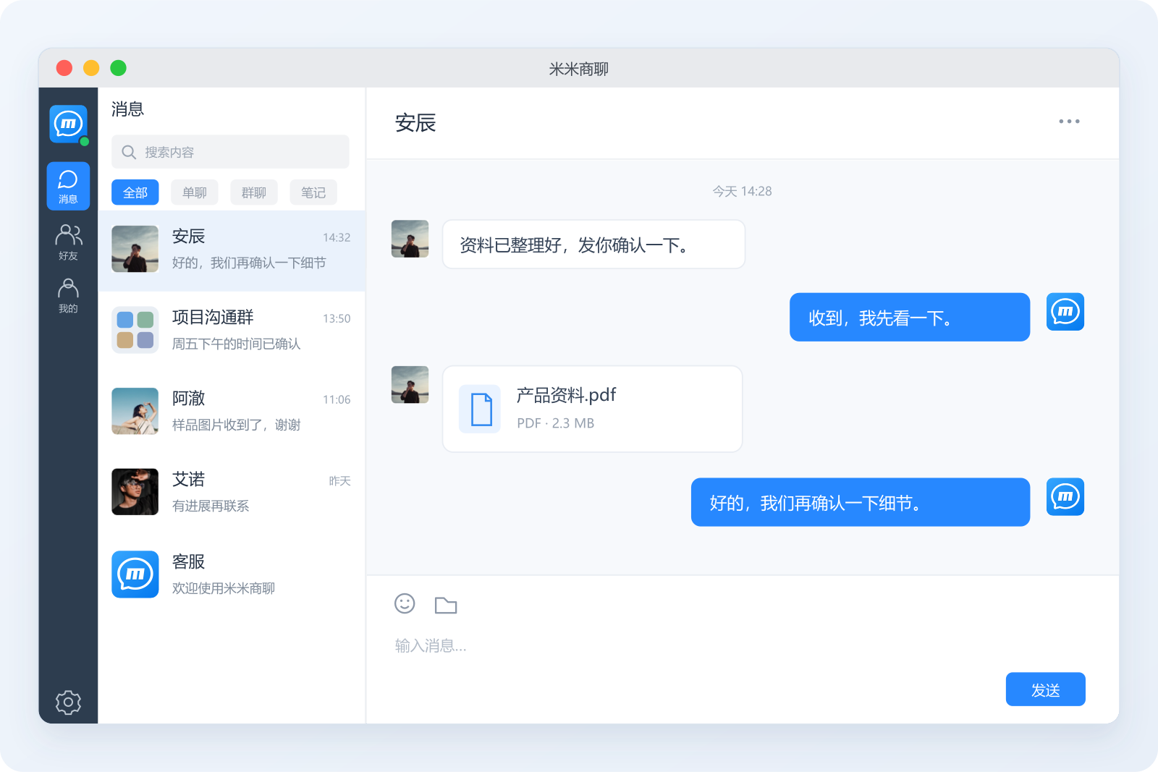Click the 收到，我先看一下 message bubble

[x=910, y=317]
